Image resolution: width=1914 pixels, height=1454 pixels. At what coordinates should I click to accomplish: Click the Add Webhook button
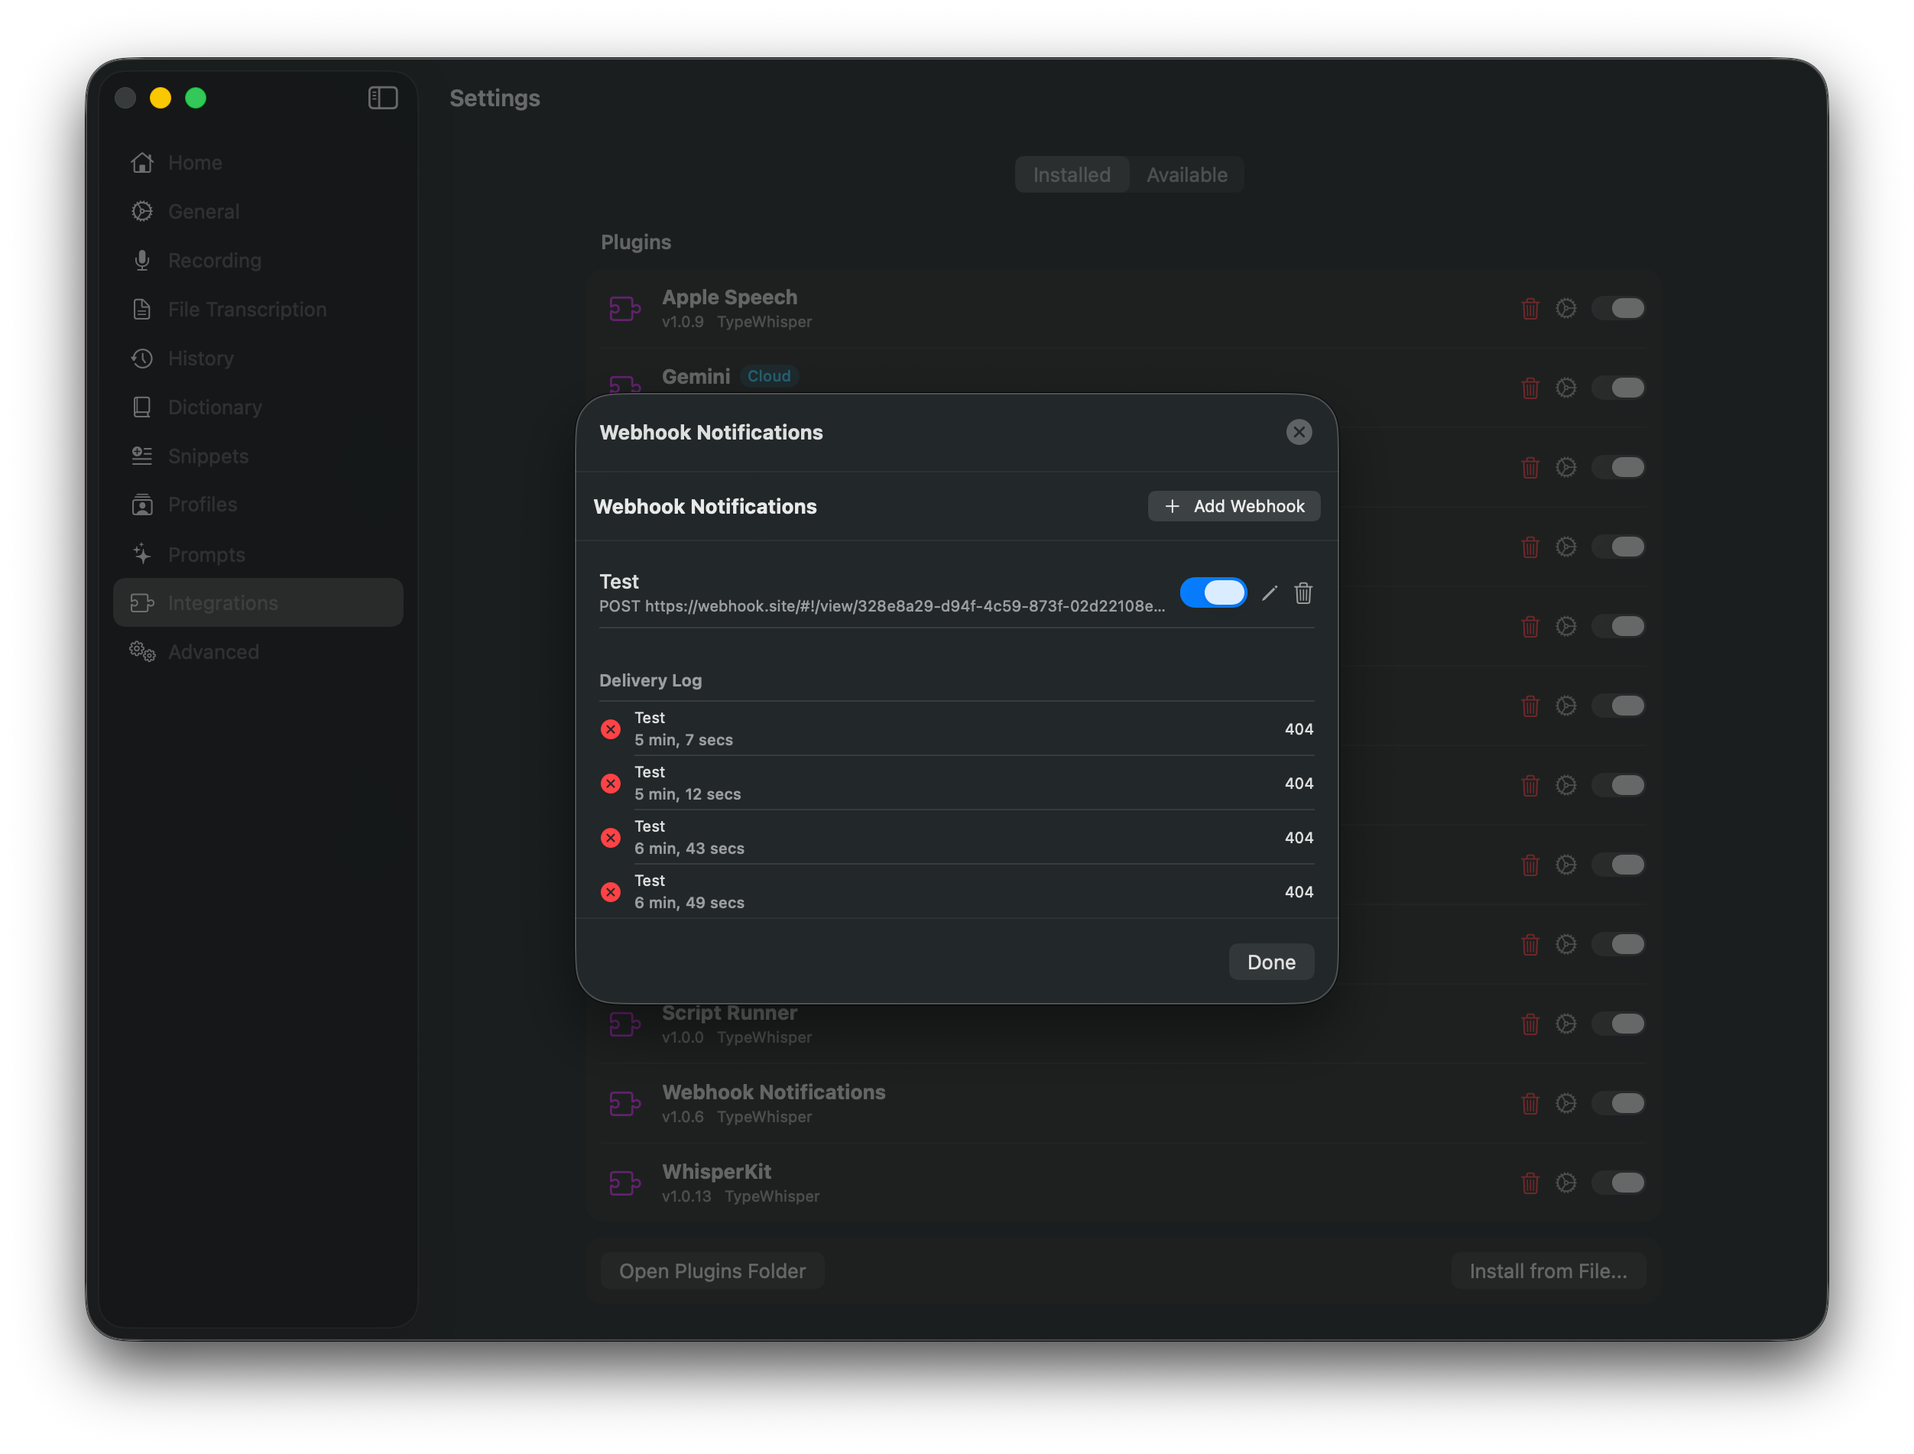pos(1233,505)
